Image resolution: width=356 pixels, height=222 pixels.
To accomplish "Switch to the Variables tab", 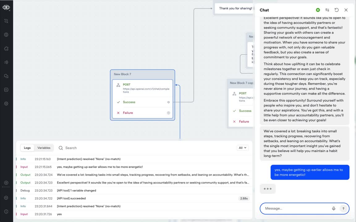I will point(44,148).
